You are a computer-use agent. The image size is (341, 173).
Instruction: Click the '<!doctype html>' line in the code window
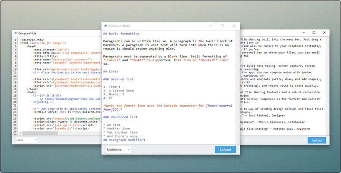[x=32, y=40]
